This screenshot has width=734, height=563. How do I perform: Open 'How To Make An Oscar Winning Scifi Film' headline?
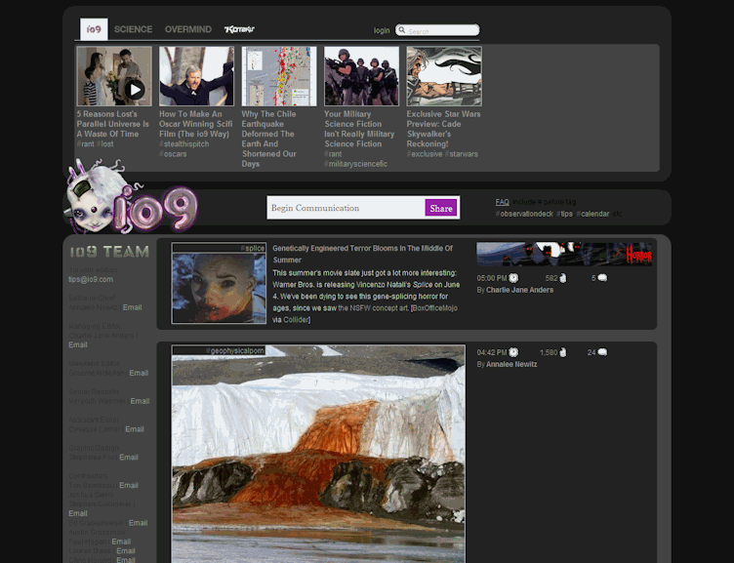[x=195, y=124]
